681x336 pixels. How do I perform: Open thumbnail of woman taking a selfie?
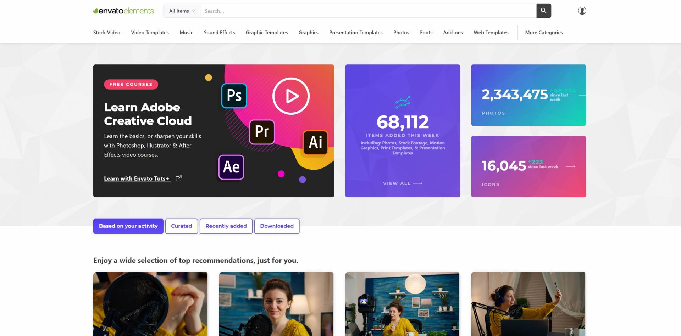(528, 304)
